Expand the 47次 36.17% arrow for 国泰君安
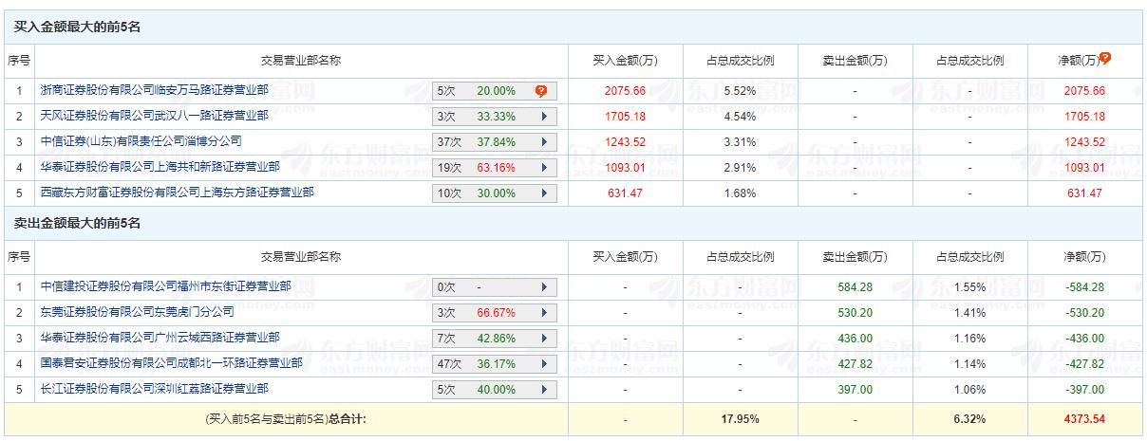Image resolution: width=1147 pixels, height=441 pixels. pyautogui.click(x=544, y=364)
